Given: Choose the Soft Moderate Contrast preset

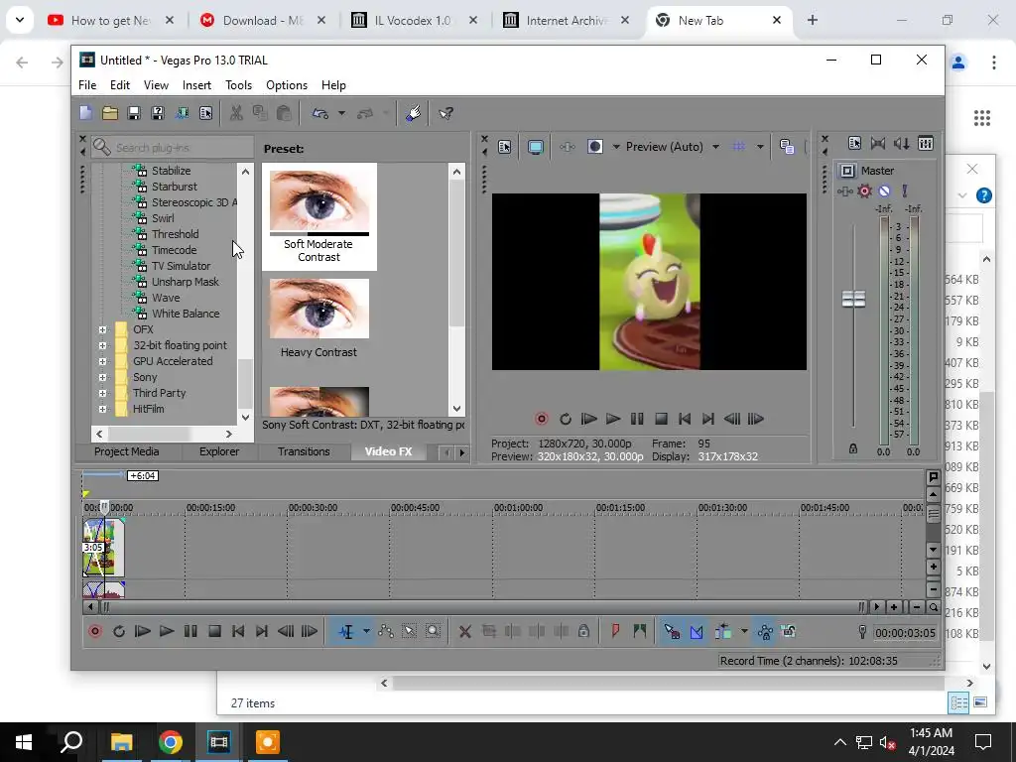Looking at the screenshot, I should tap(319, 216).
